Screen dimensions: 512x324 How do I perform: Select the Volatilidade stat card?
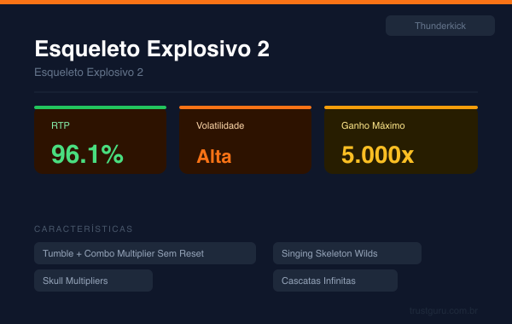[x=245, y=140]
